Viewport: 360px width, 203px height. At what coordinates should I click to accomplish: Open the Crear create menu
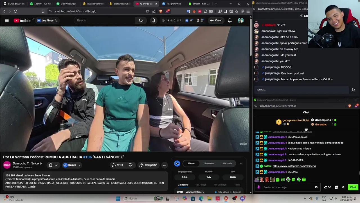(x=216, y=20)
